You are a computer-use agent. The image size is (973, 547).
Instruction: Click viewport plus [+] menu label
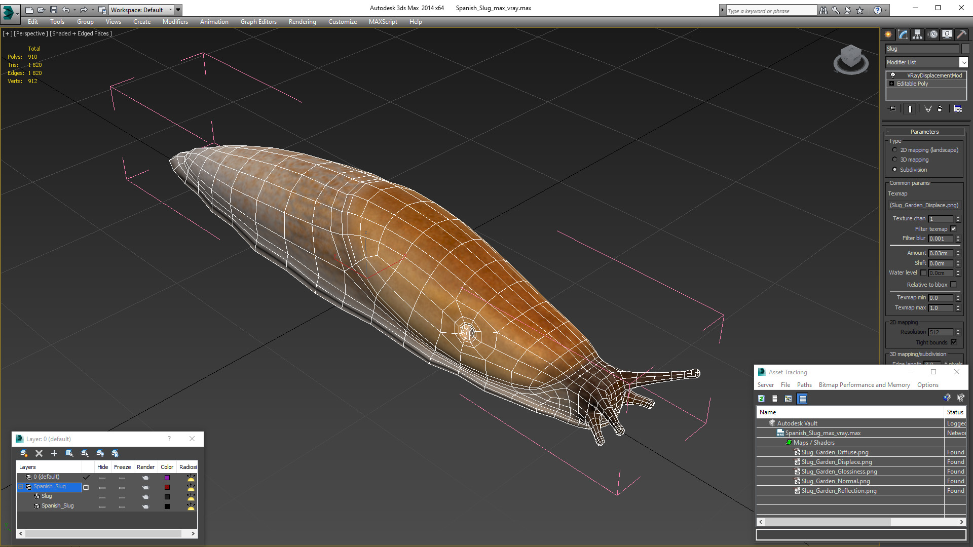7,33
